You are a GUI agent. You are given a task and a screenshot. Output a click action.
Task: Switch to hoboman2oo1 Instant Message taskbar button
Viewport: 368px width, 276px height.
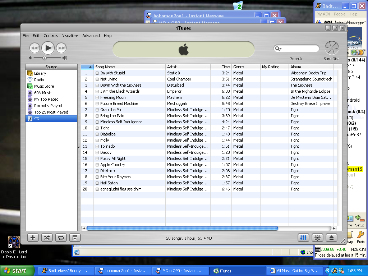click(123, 271)
